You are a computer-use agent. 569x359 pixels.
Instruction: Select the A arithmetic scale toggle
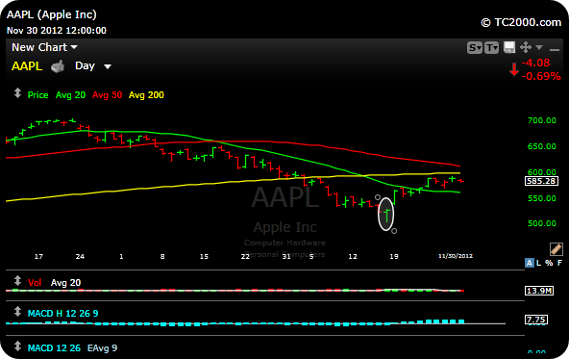pyautogui.click(x=529, y=263)
